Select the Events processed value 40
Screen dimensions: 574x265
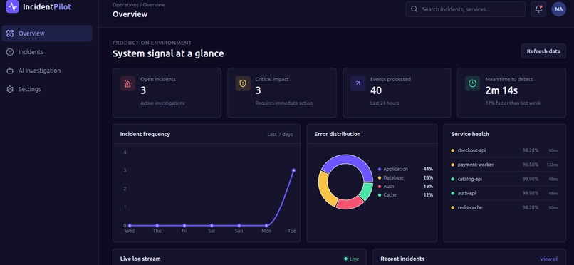pos(376,90)
